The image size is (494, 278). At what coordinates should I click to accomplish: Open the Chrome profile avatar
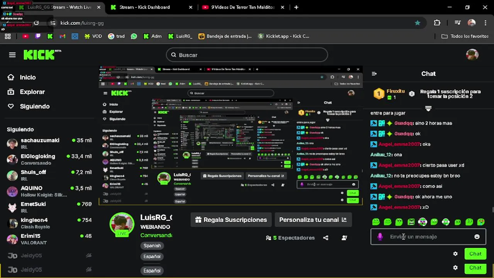pyautogui.click(x=472, y=23)
